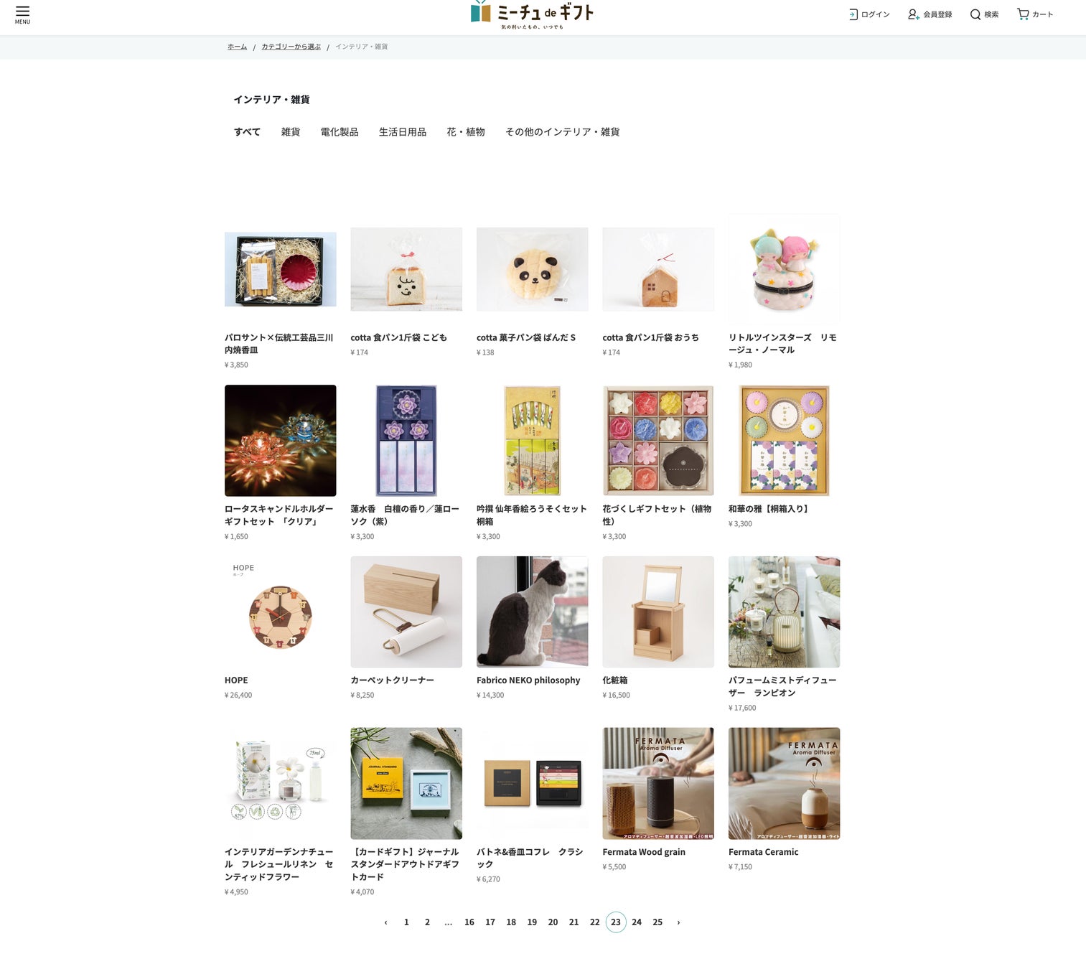Open the hamburger MENU icon

click(x=22, y=14)
